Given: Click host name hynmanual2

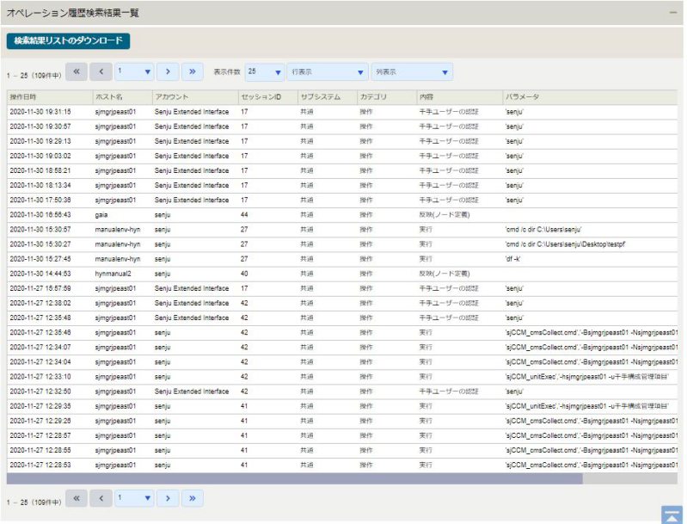Looking at the screenshot, I should 113,274.
